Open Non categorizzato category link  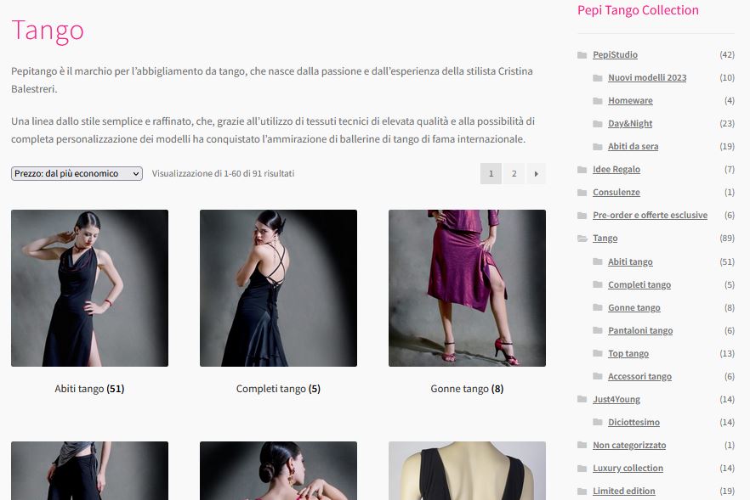[x=629, y=445]
